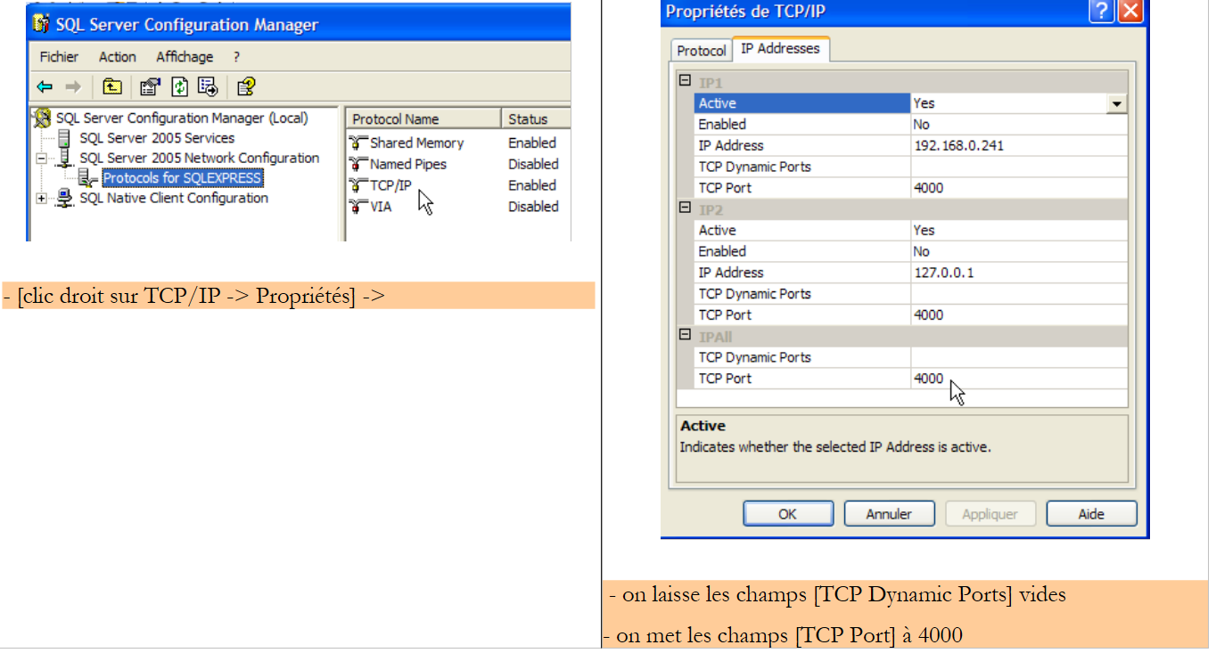
Task: Click the yellow Help toolbar icon
Action: point(246,86)
